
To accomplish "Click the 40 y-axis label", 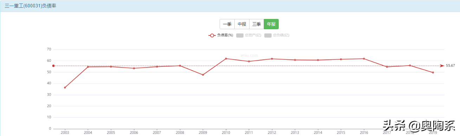I will click(49, 83).
